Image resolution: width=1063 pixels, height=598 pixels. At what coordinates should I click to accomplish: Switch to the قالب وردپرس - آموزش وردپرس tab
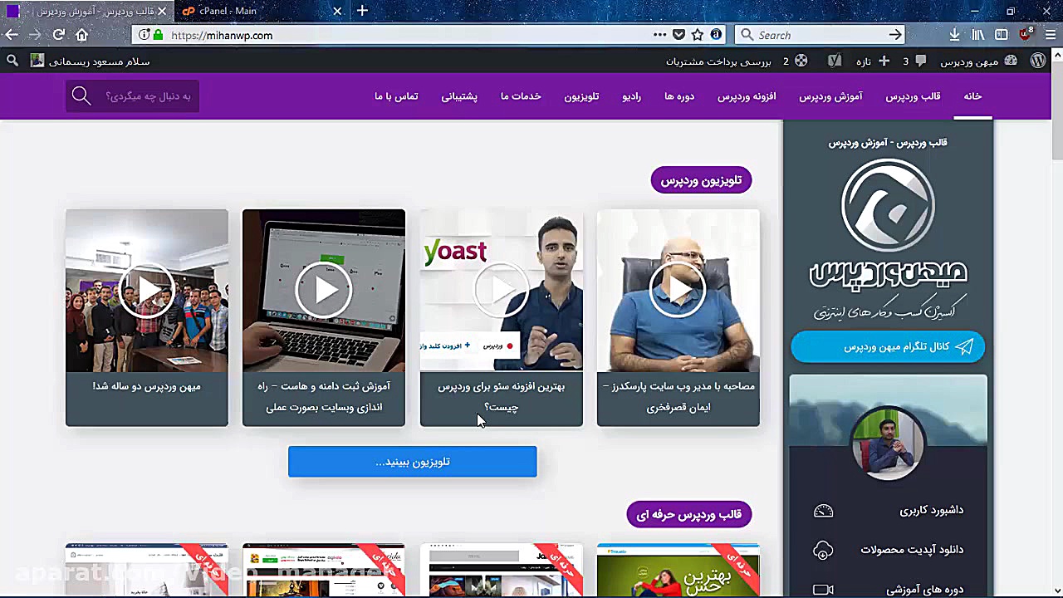click(87, 11)
